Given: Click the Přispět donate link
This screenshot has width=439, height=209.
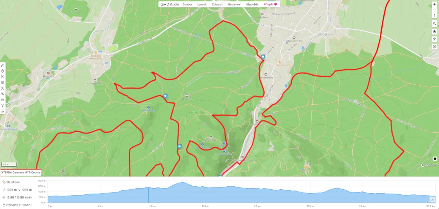Looking at the screenshot, I should point(270,4).
